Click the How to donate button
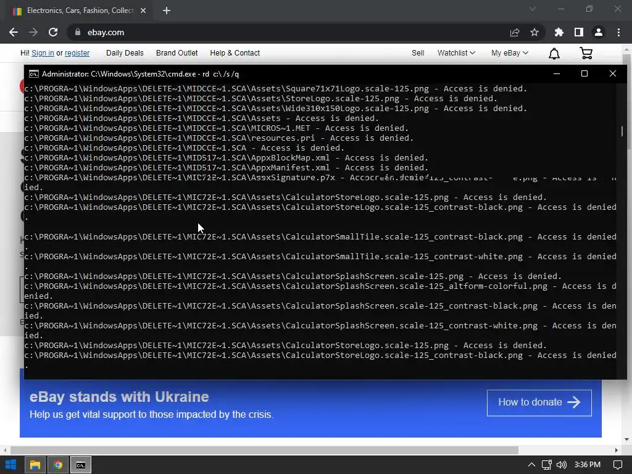This screenshot has height=474, width=632. (x=539, y=402)
